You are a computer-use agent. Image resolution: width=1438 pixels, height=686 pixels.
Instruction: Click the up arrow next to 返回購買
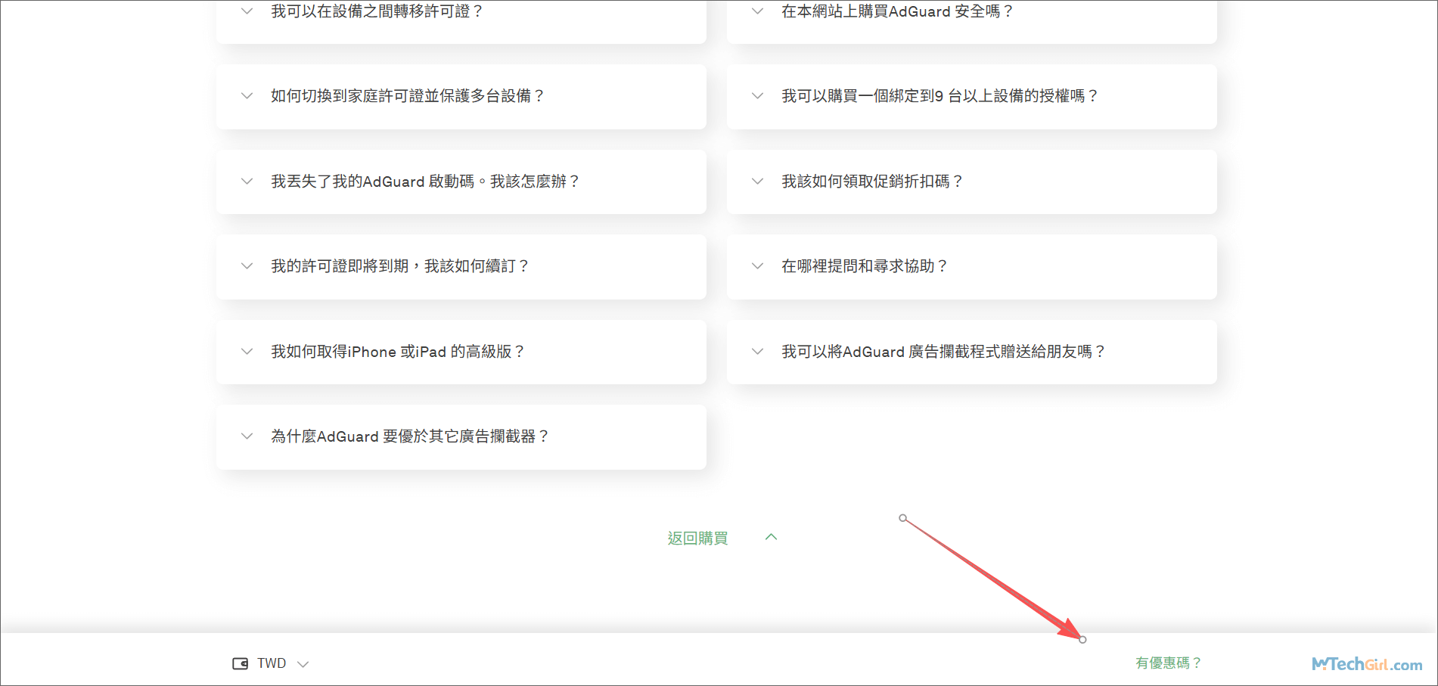point(771,537)
